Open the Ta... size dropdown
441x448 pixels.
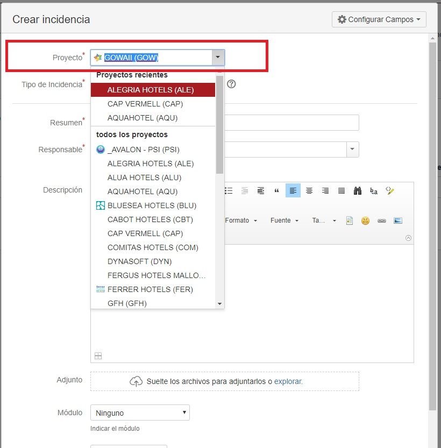tap(324, 221)
